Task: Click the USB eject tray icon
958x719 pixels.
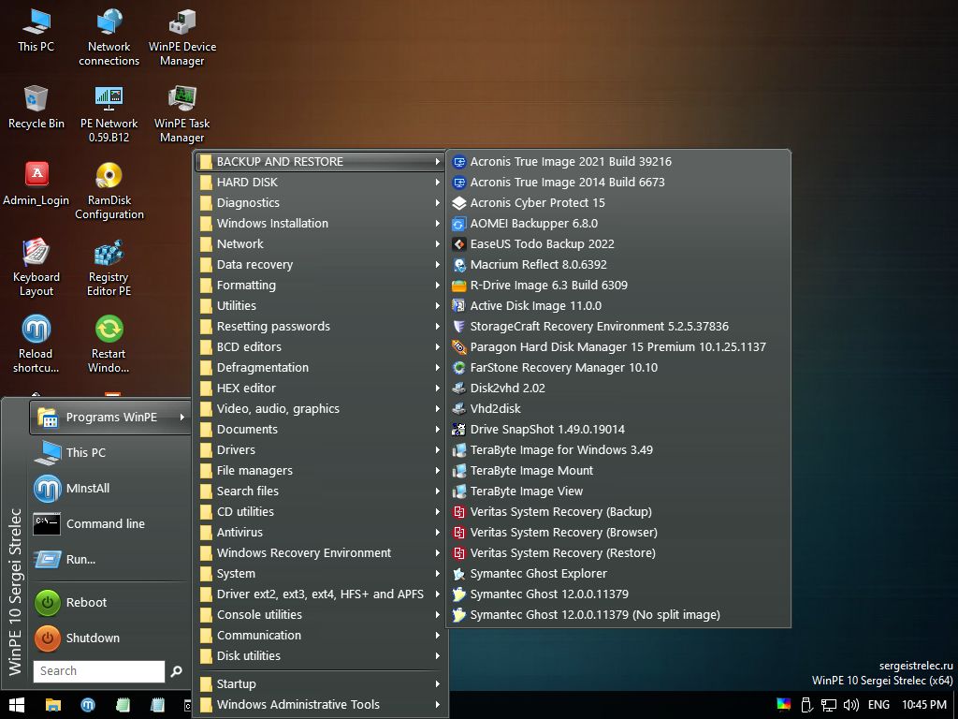Action: coord(806,705)
